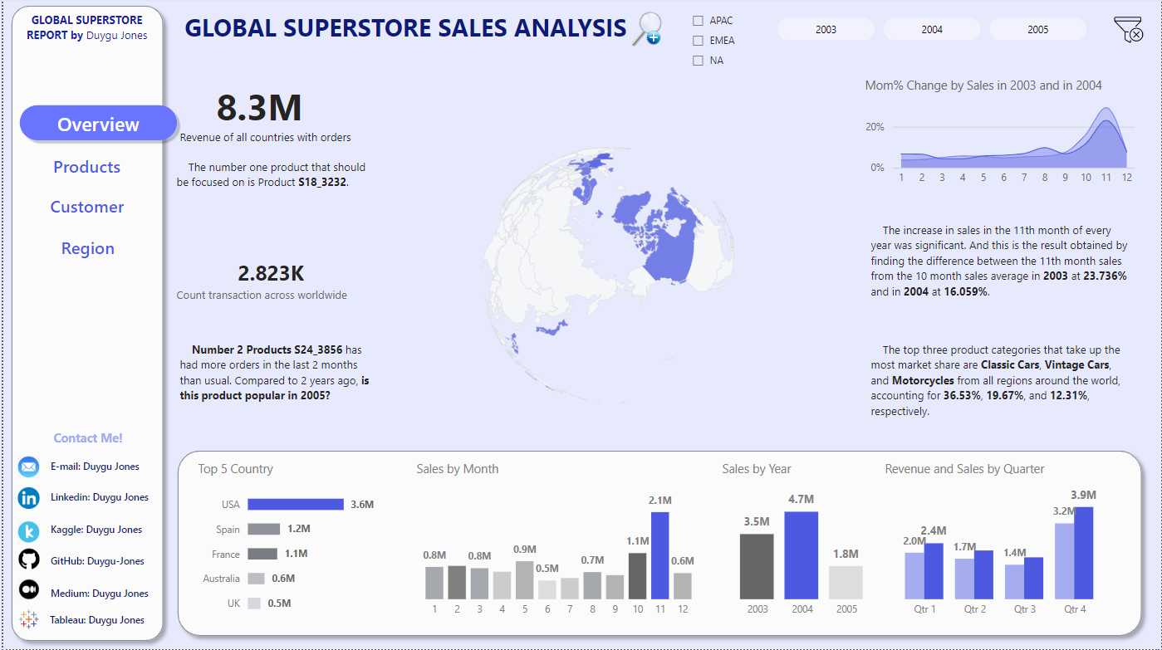Follow the Kaggle: Duygu Jones link
The image size is (1162, 650).
click(x=96, y=530)
